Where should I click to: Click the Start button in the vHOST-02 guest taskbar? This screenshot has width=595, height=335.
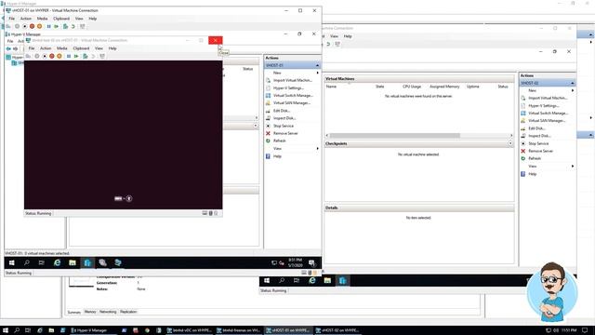pos(267,281)
